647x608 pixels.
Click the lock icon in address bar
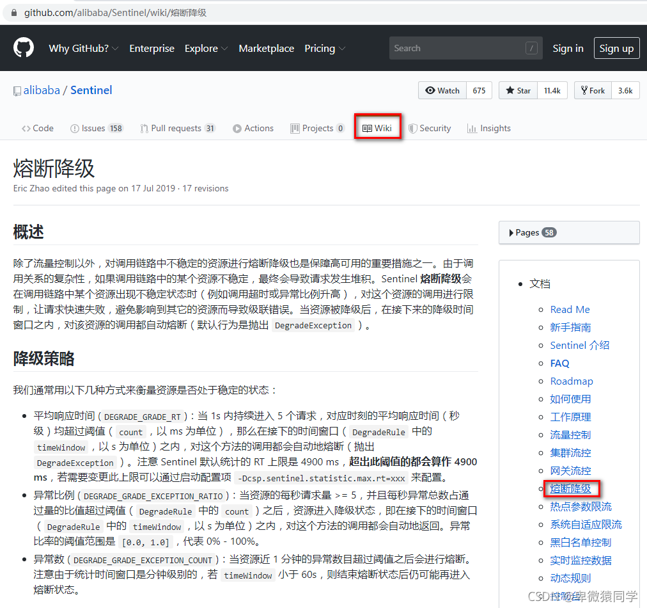click(13, 13)
